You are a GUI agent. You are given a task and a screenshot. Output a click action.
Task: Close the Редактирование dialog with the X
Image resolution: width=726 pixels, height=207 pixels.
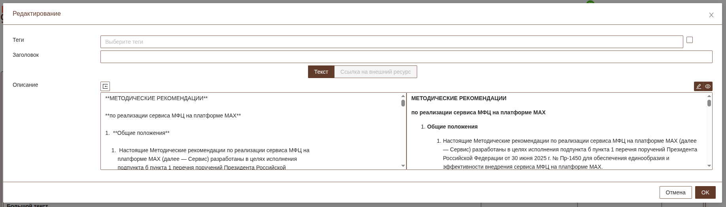711,15
